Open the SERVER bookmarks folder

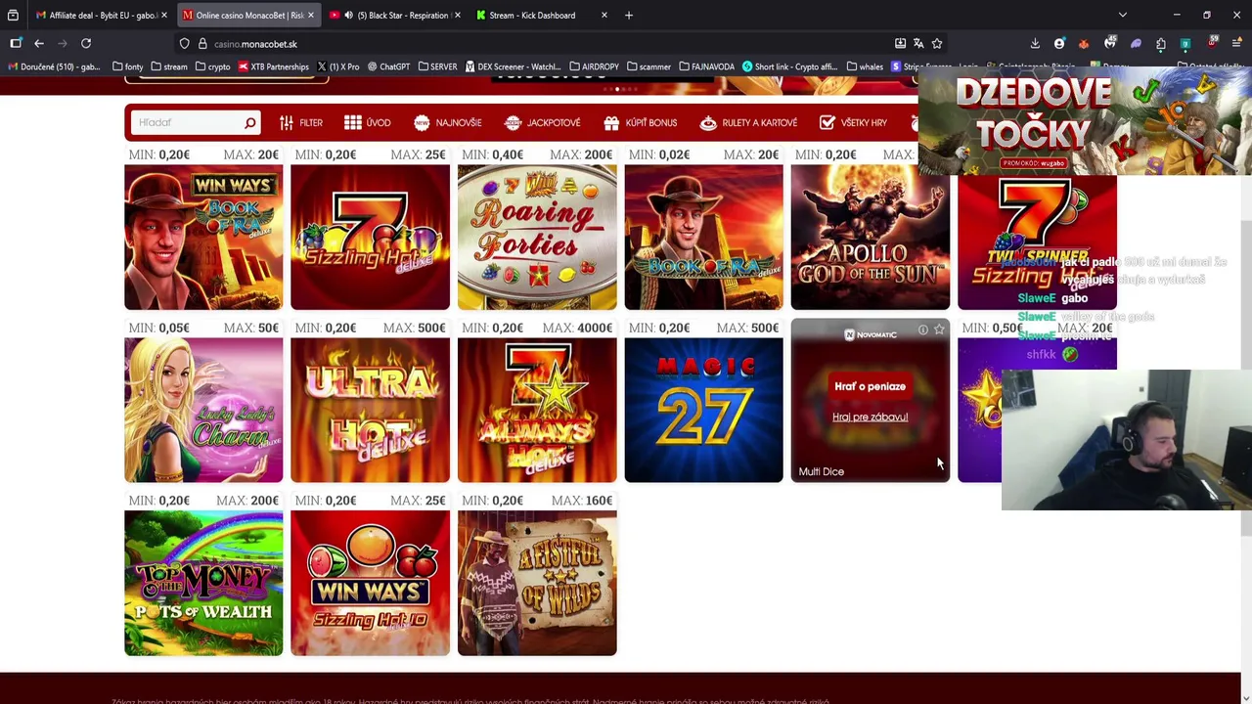click(x=437, y=66)
